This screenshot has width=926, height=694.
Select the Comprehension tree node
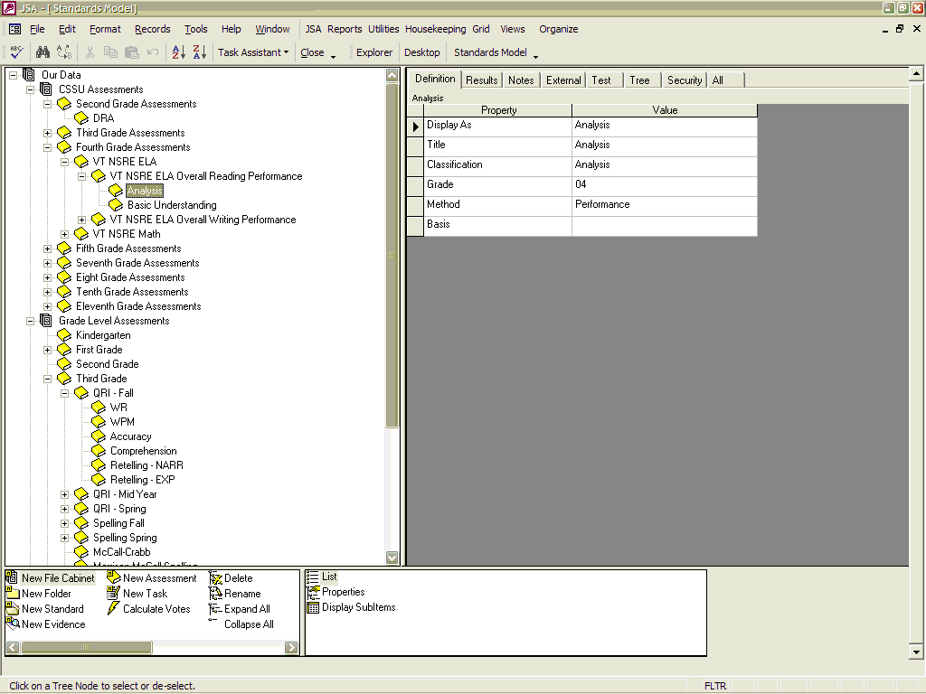click(144, 451)
